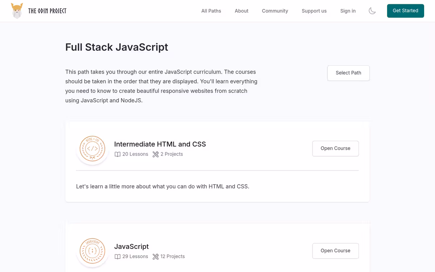The width and height of the screenshot is (435, 272).
Task: Click the "This path takes you through" paragraph
Action: tap(161, 86)
